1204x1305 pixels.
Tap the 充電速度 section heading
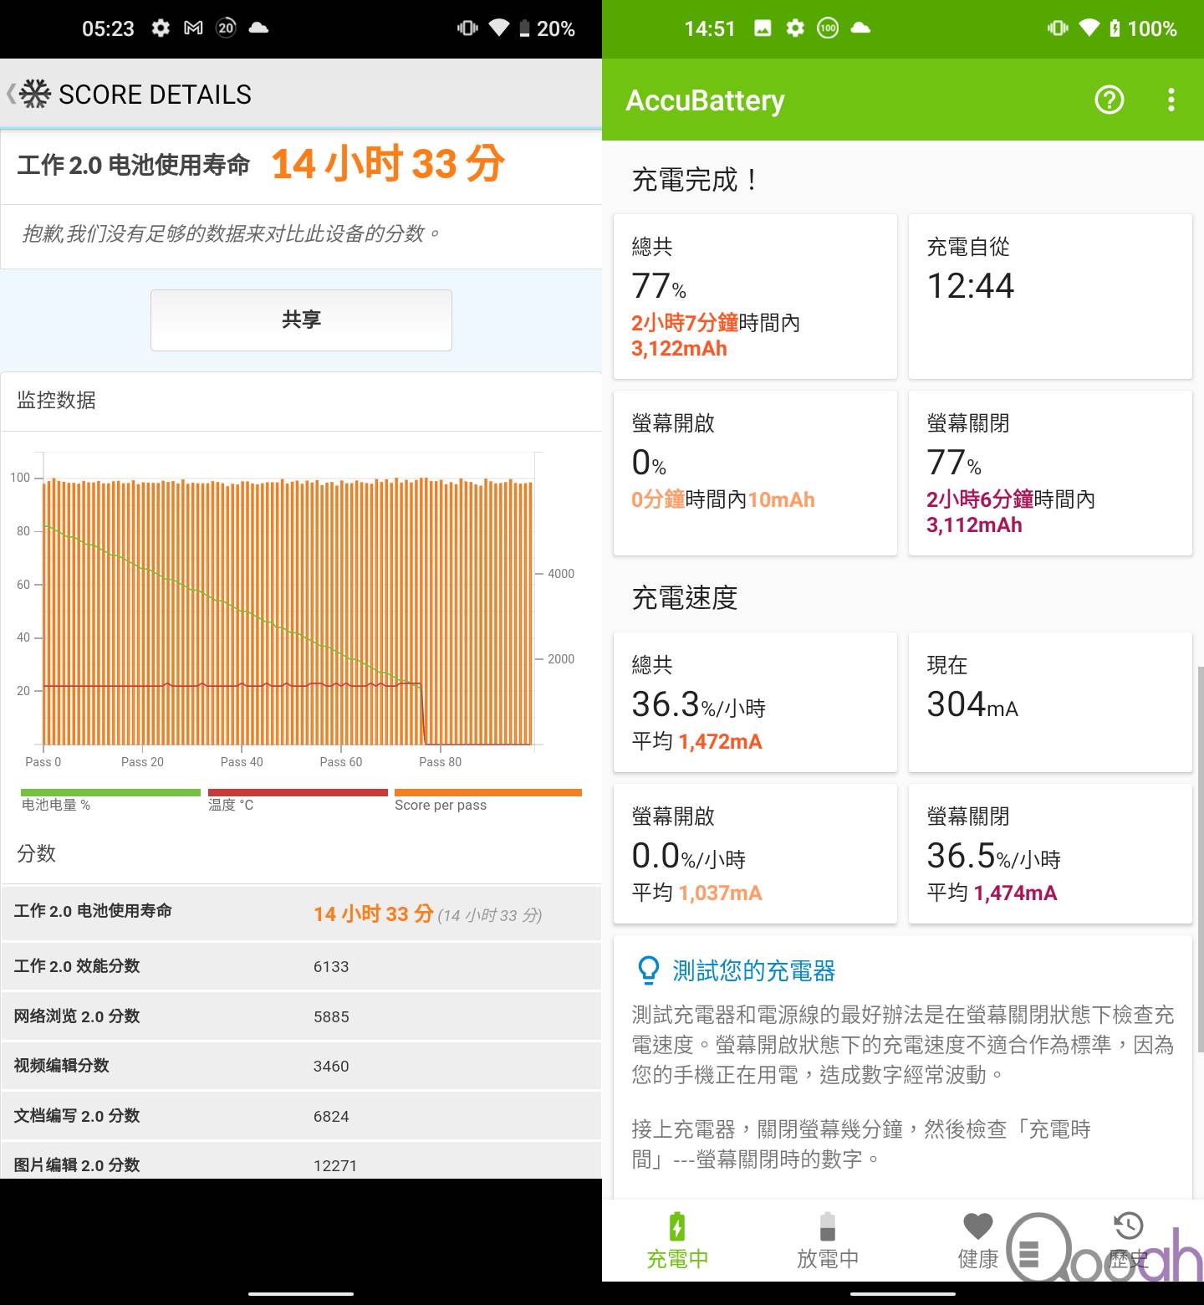685,597
